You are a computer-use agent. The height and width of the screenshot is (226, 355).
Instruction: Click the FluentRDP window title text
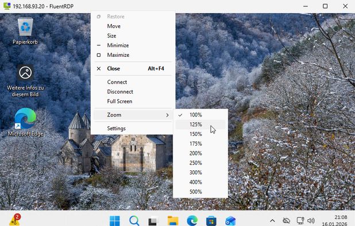(43, 6)
